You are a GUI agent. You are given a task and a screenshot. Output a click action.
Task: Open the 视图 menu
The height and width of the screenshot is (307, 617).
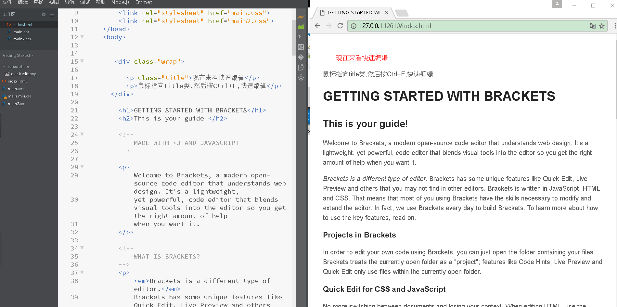tap(54, 2)
